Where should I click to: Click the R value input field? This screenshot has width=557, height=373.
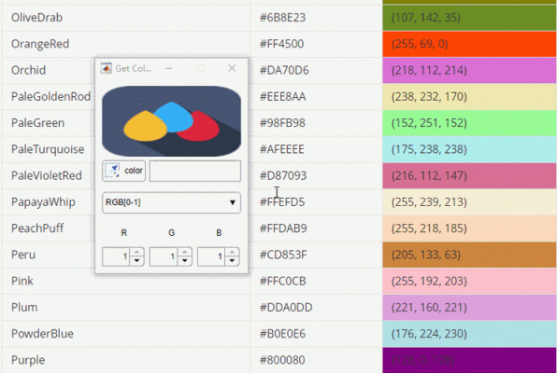[116, 256]
